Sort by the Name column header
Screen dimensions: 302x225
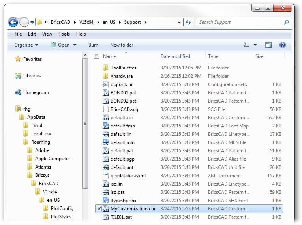(x=109, y=56)
